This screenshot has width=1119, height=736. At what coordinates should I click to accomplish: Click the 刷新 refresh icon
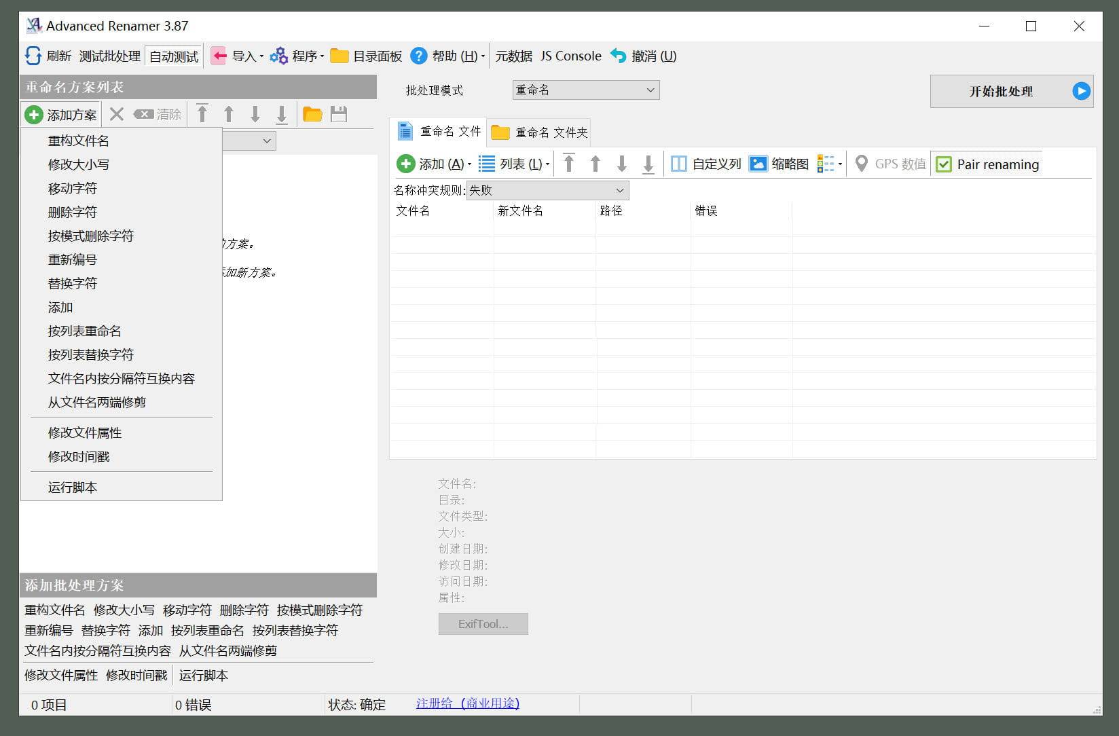point(33,56)
